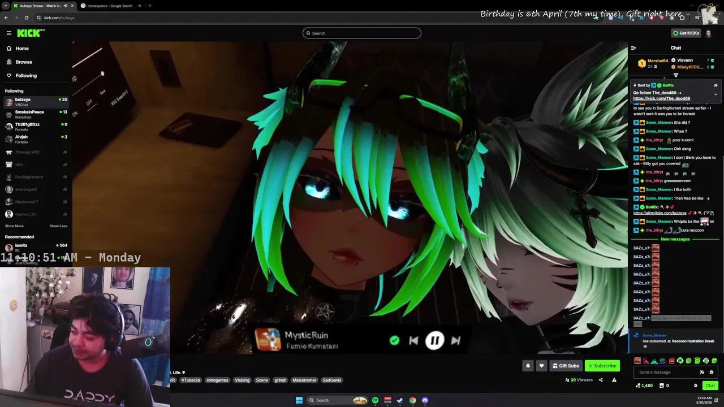
Task: Open the emoji picker in chat
Action: (712, 373)
